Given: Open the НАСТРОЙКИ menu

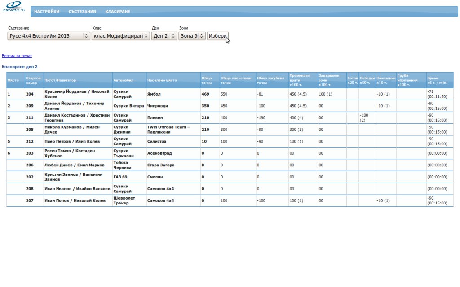Looking at the screenshot, I should click(47, 12).
